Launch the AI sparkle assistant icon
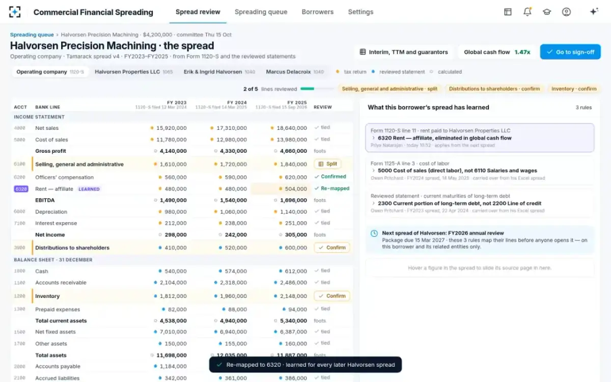 pyautogui.click(x=593, y=12)
